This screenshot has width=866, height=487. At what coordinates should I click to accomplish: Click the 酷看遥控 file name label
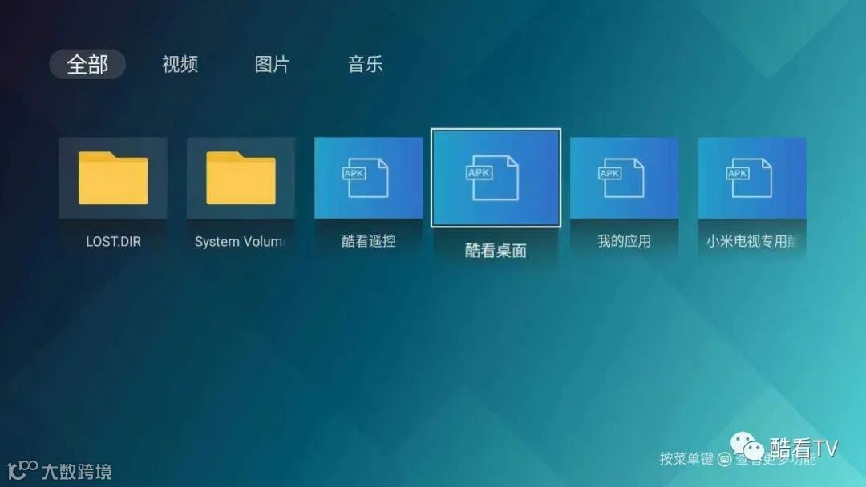[x=368, y=241]
